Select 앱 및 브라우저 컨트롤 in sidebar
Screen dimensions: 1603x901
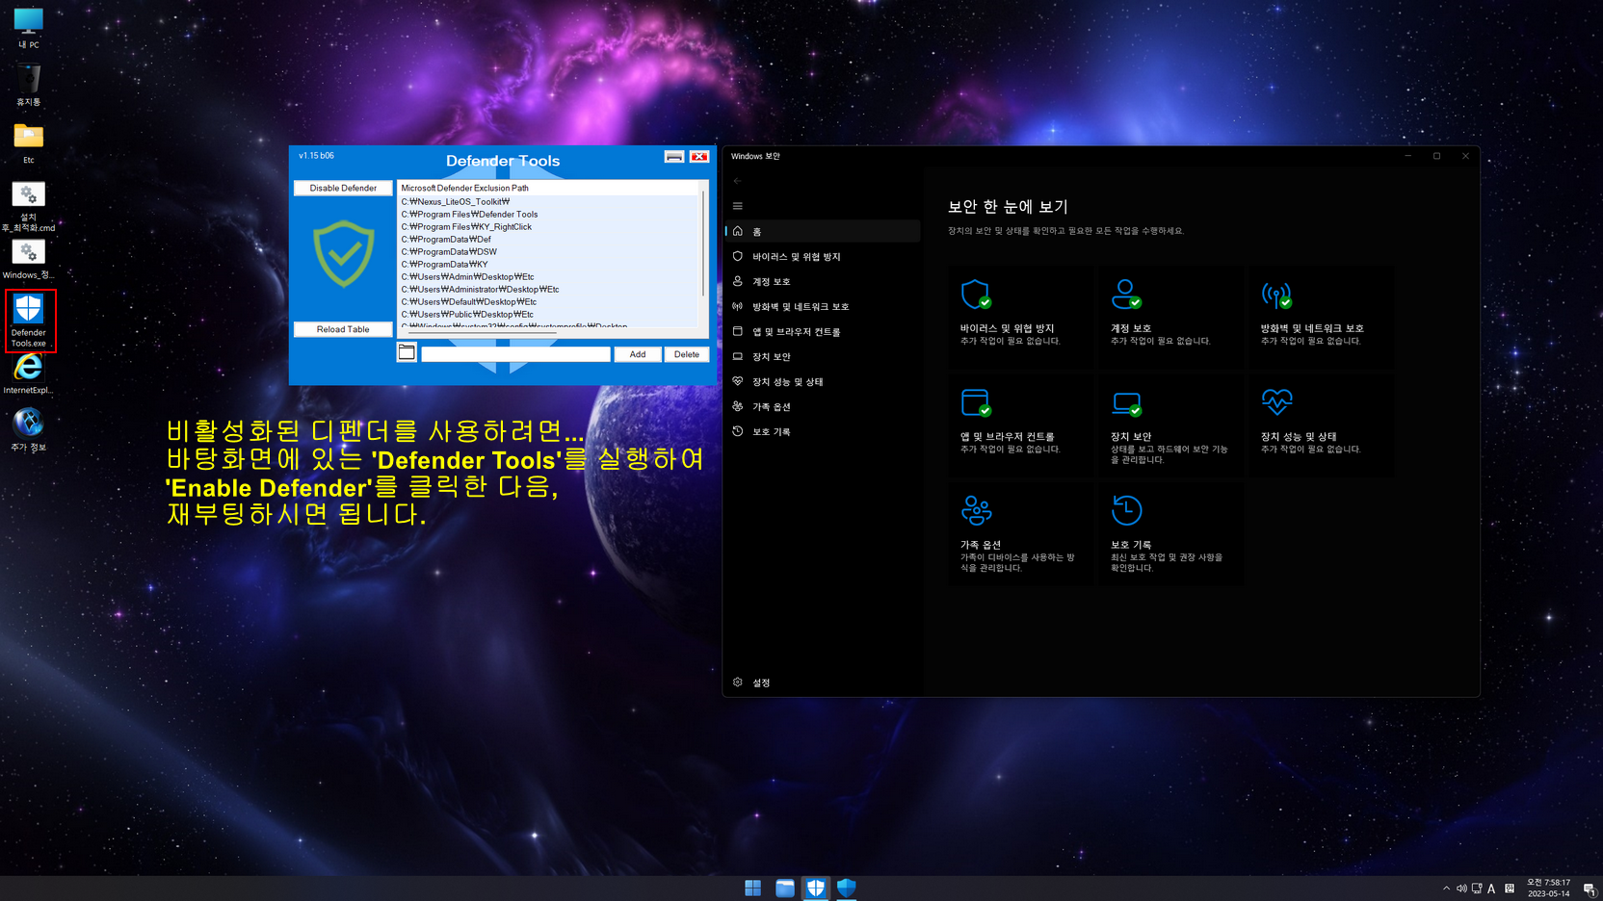pyautogui.click(x=823, y=332)
